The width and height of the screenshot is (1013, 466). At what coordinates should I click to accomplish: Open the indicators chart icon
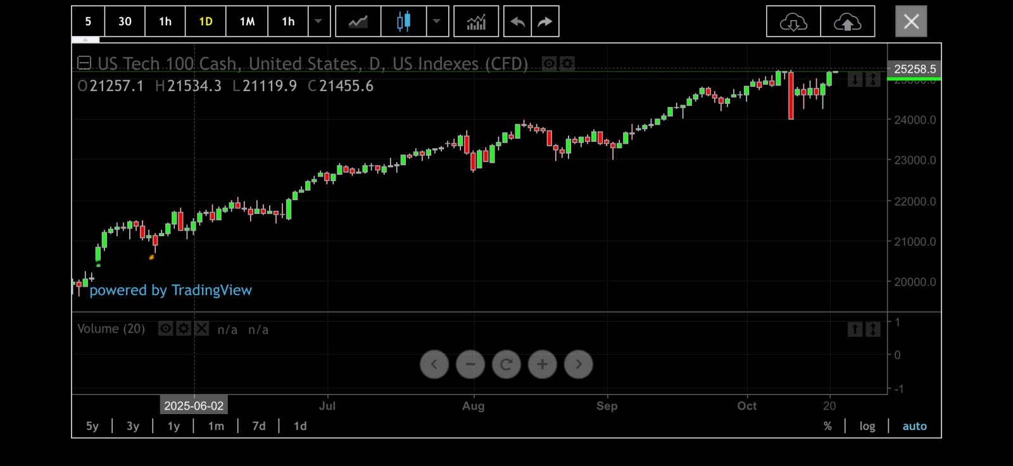(x=476, y=22)
